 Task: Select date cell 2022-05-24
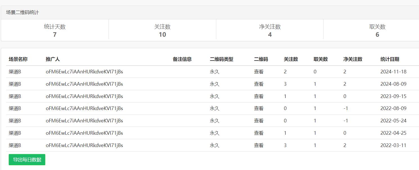[x=393, y=121]
